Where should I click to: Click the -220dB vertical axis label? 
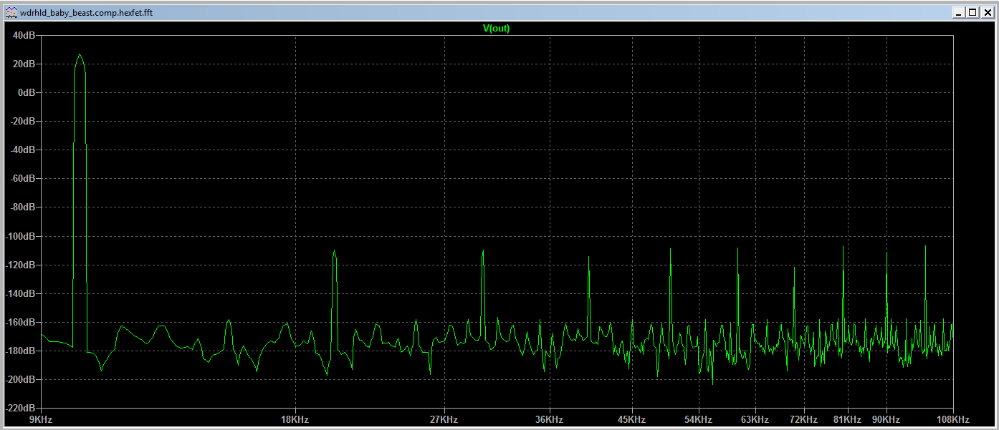point(21,408)
